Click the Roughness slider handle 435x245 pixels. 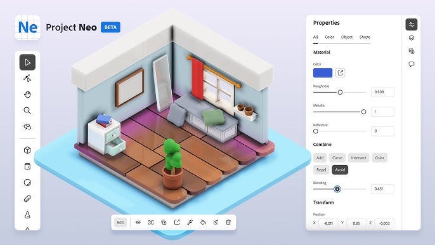coord(340,92)
